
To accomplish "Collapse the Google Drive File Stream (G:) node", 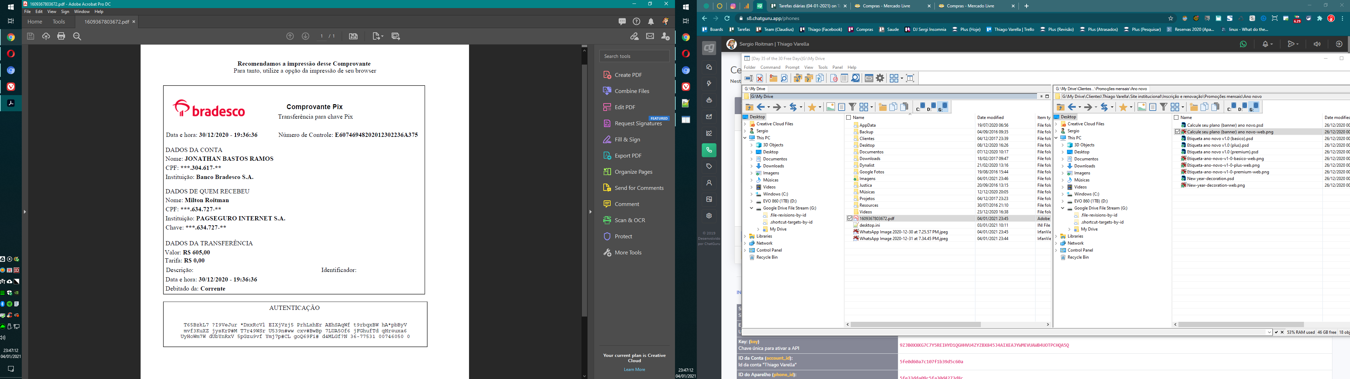I will (752, 208).
